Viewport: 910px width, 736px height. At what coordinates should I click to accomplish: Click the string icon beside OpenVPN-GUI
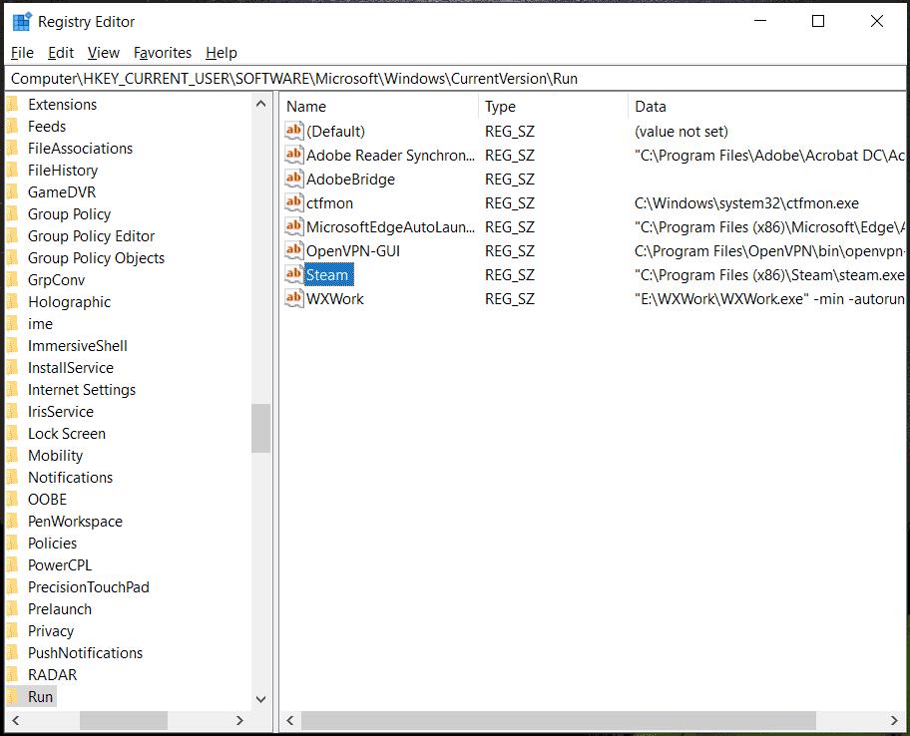click(x=294, y=250)
